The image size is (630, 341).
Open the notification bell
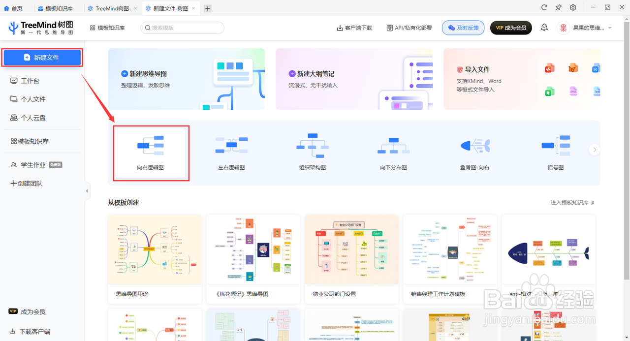544,28
